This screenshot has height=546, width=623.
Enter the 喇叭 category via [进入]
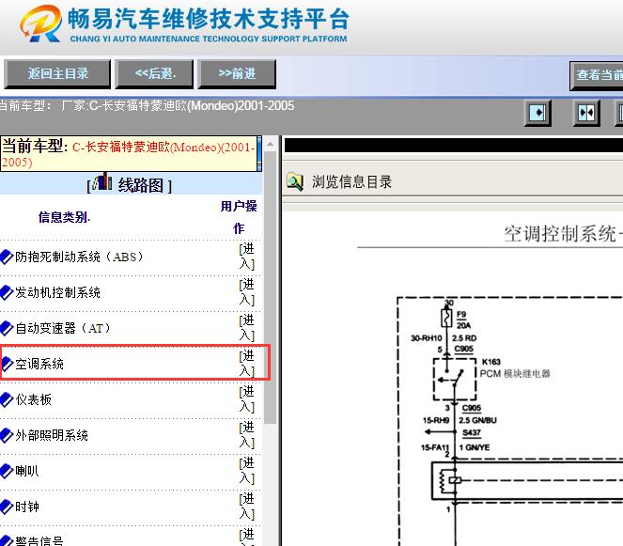(247, 471)
